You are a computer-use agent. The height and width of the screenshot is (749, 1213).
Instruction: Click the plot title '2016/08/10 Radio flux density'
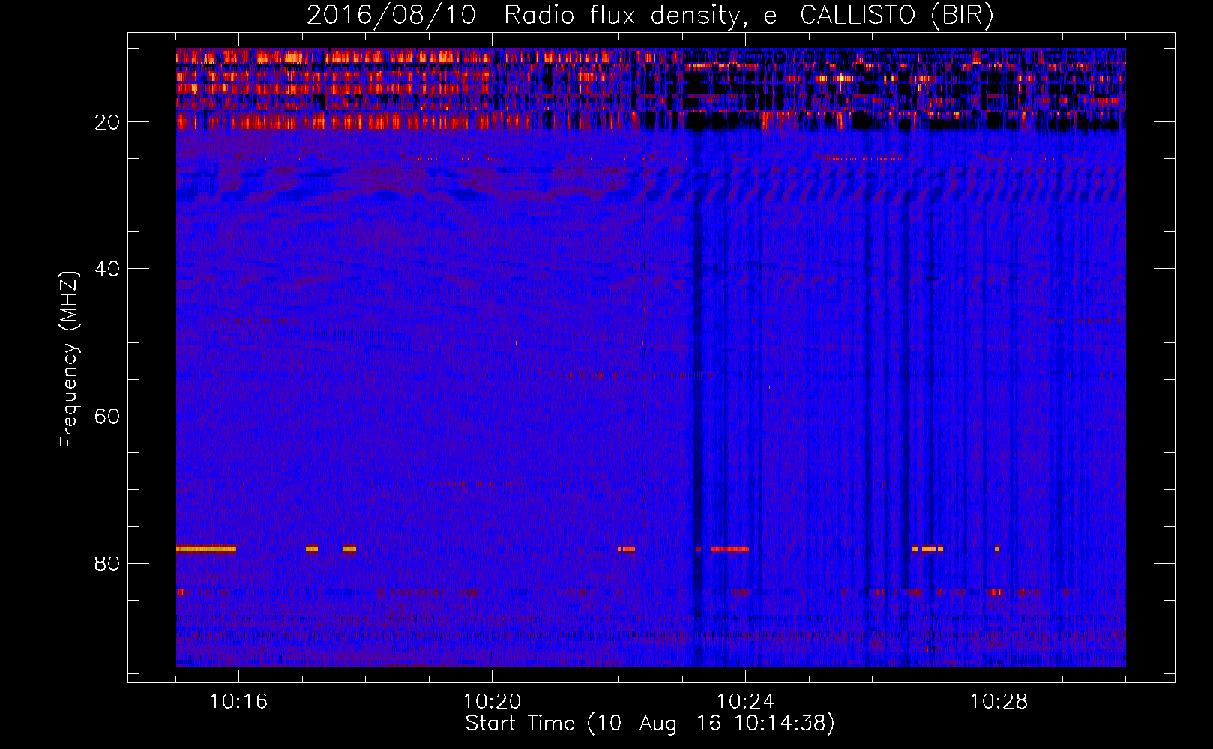[650, 16]
